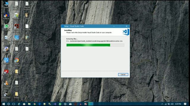Open the Demo Project folder on desktop
The image size is (190, 106).
coord(17,74)
